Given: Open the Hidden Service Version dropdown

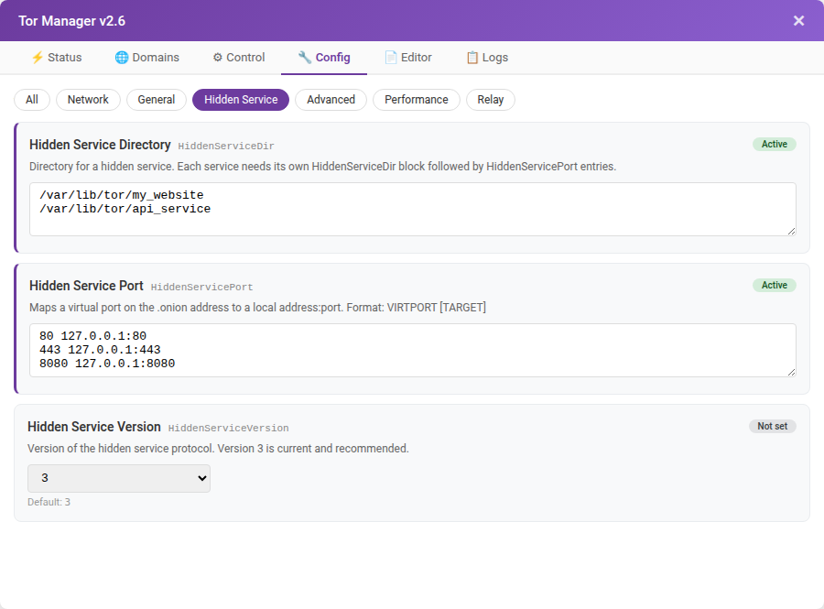Looking at the screenshot, I should [x=119, y=478].
